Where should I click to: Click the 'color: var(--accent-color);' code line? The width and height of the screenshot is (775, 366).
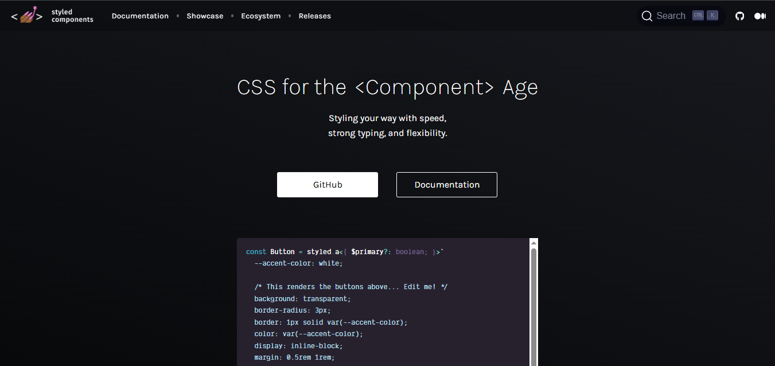pyautogui.click(x=309, y=334)
